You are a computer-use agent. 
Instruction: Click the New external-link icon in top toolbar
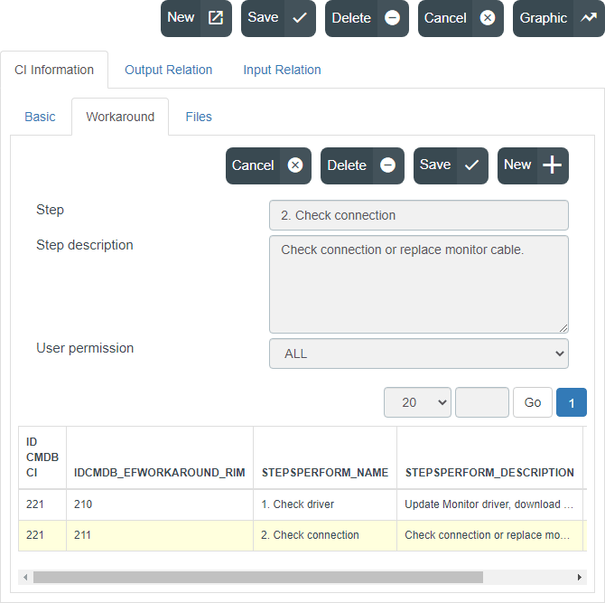[x=216, y=18]
